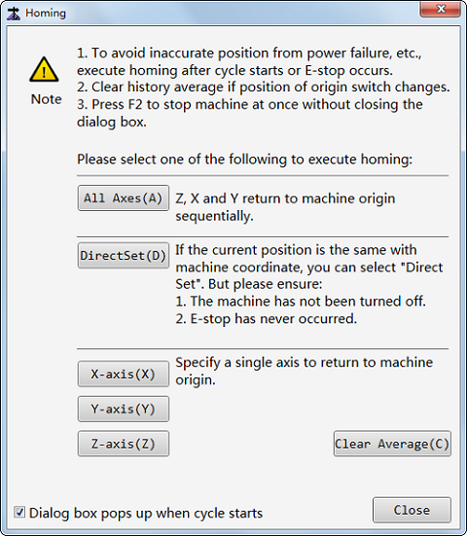Click the Homing title text in the title bar
The width and height of the screenshot is (467, 536).
point(46,13)
